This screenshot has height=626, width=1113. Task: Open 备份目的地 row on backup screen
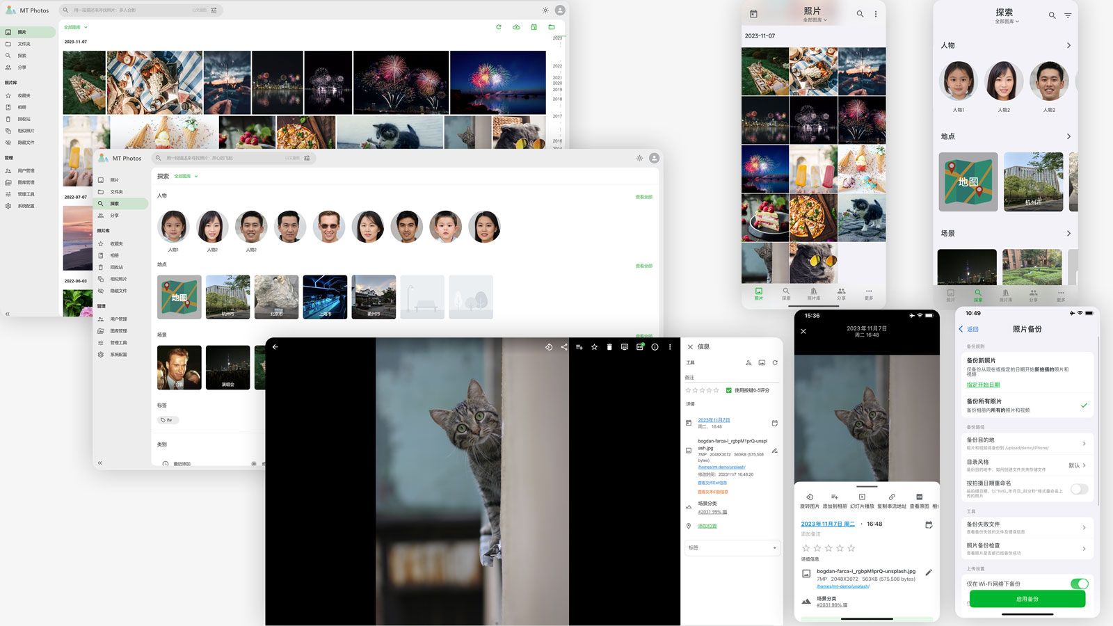[x=1026, y=444]
